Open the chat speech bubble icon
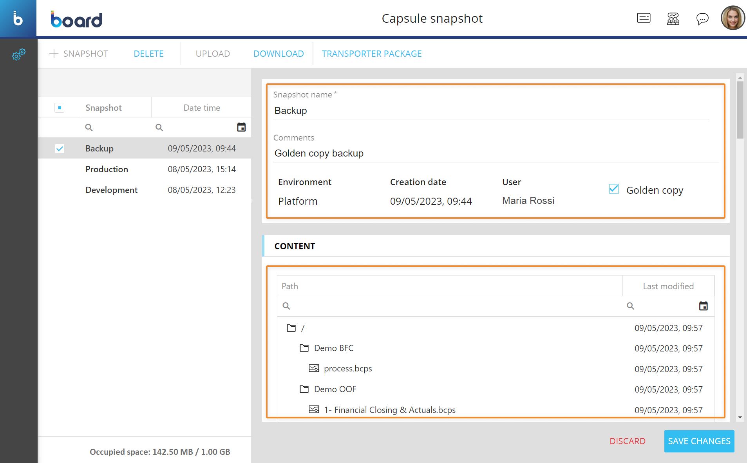 point(702,18)
